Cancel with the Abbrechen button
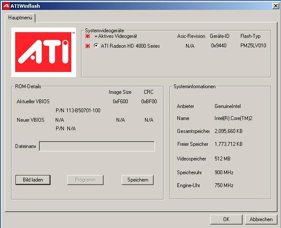This screenshot has height=228, width=281. pyautogui.click(x=261, y=219)
